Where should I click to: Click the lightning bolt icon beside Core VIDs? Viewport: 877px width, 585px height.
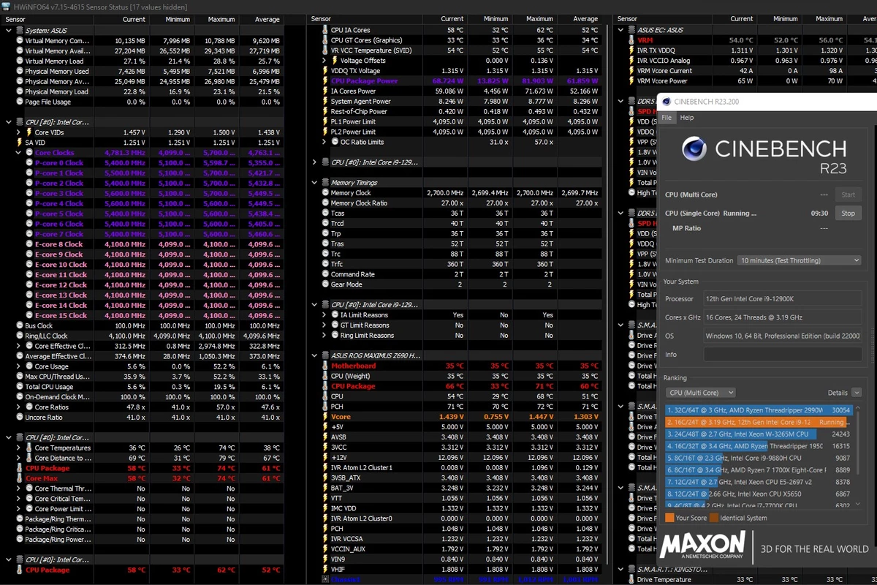tap(29, 132)
